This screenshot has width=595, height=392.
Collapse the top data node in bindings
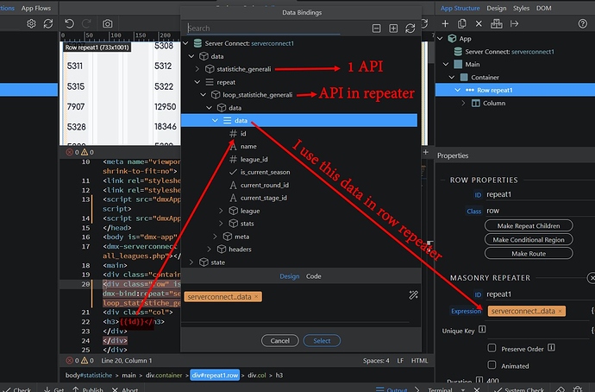191,56
